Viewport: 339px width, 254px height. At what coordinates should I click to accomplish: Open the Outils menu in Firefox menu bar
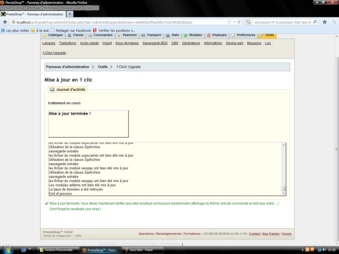point(89,8)
